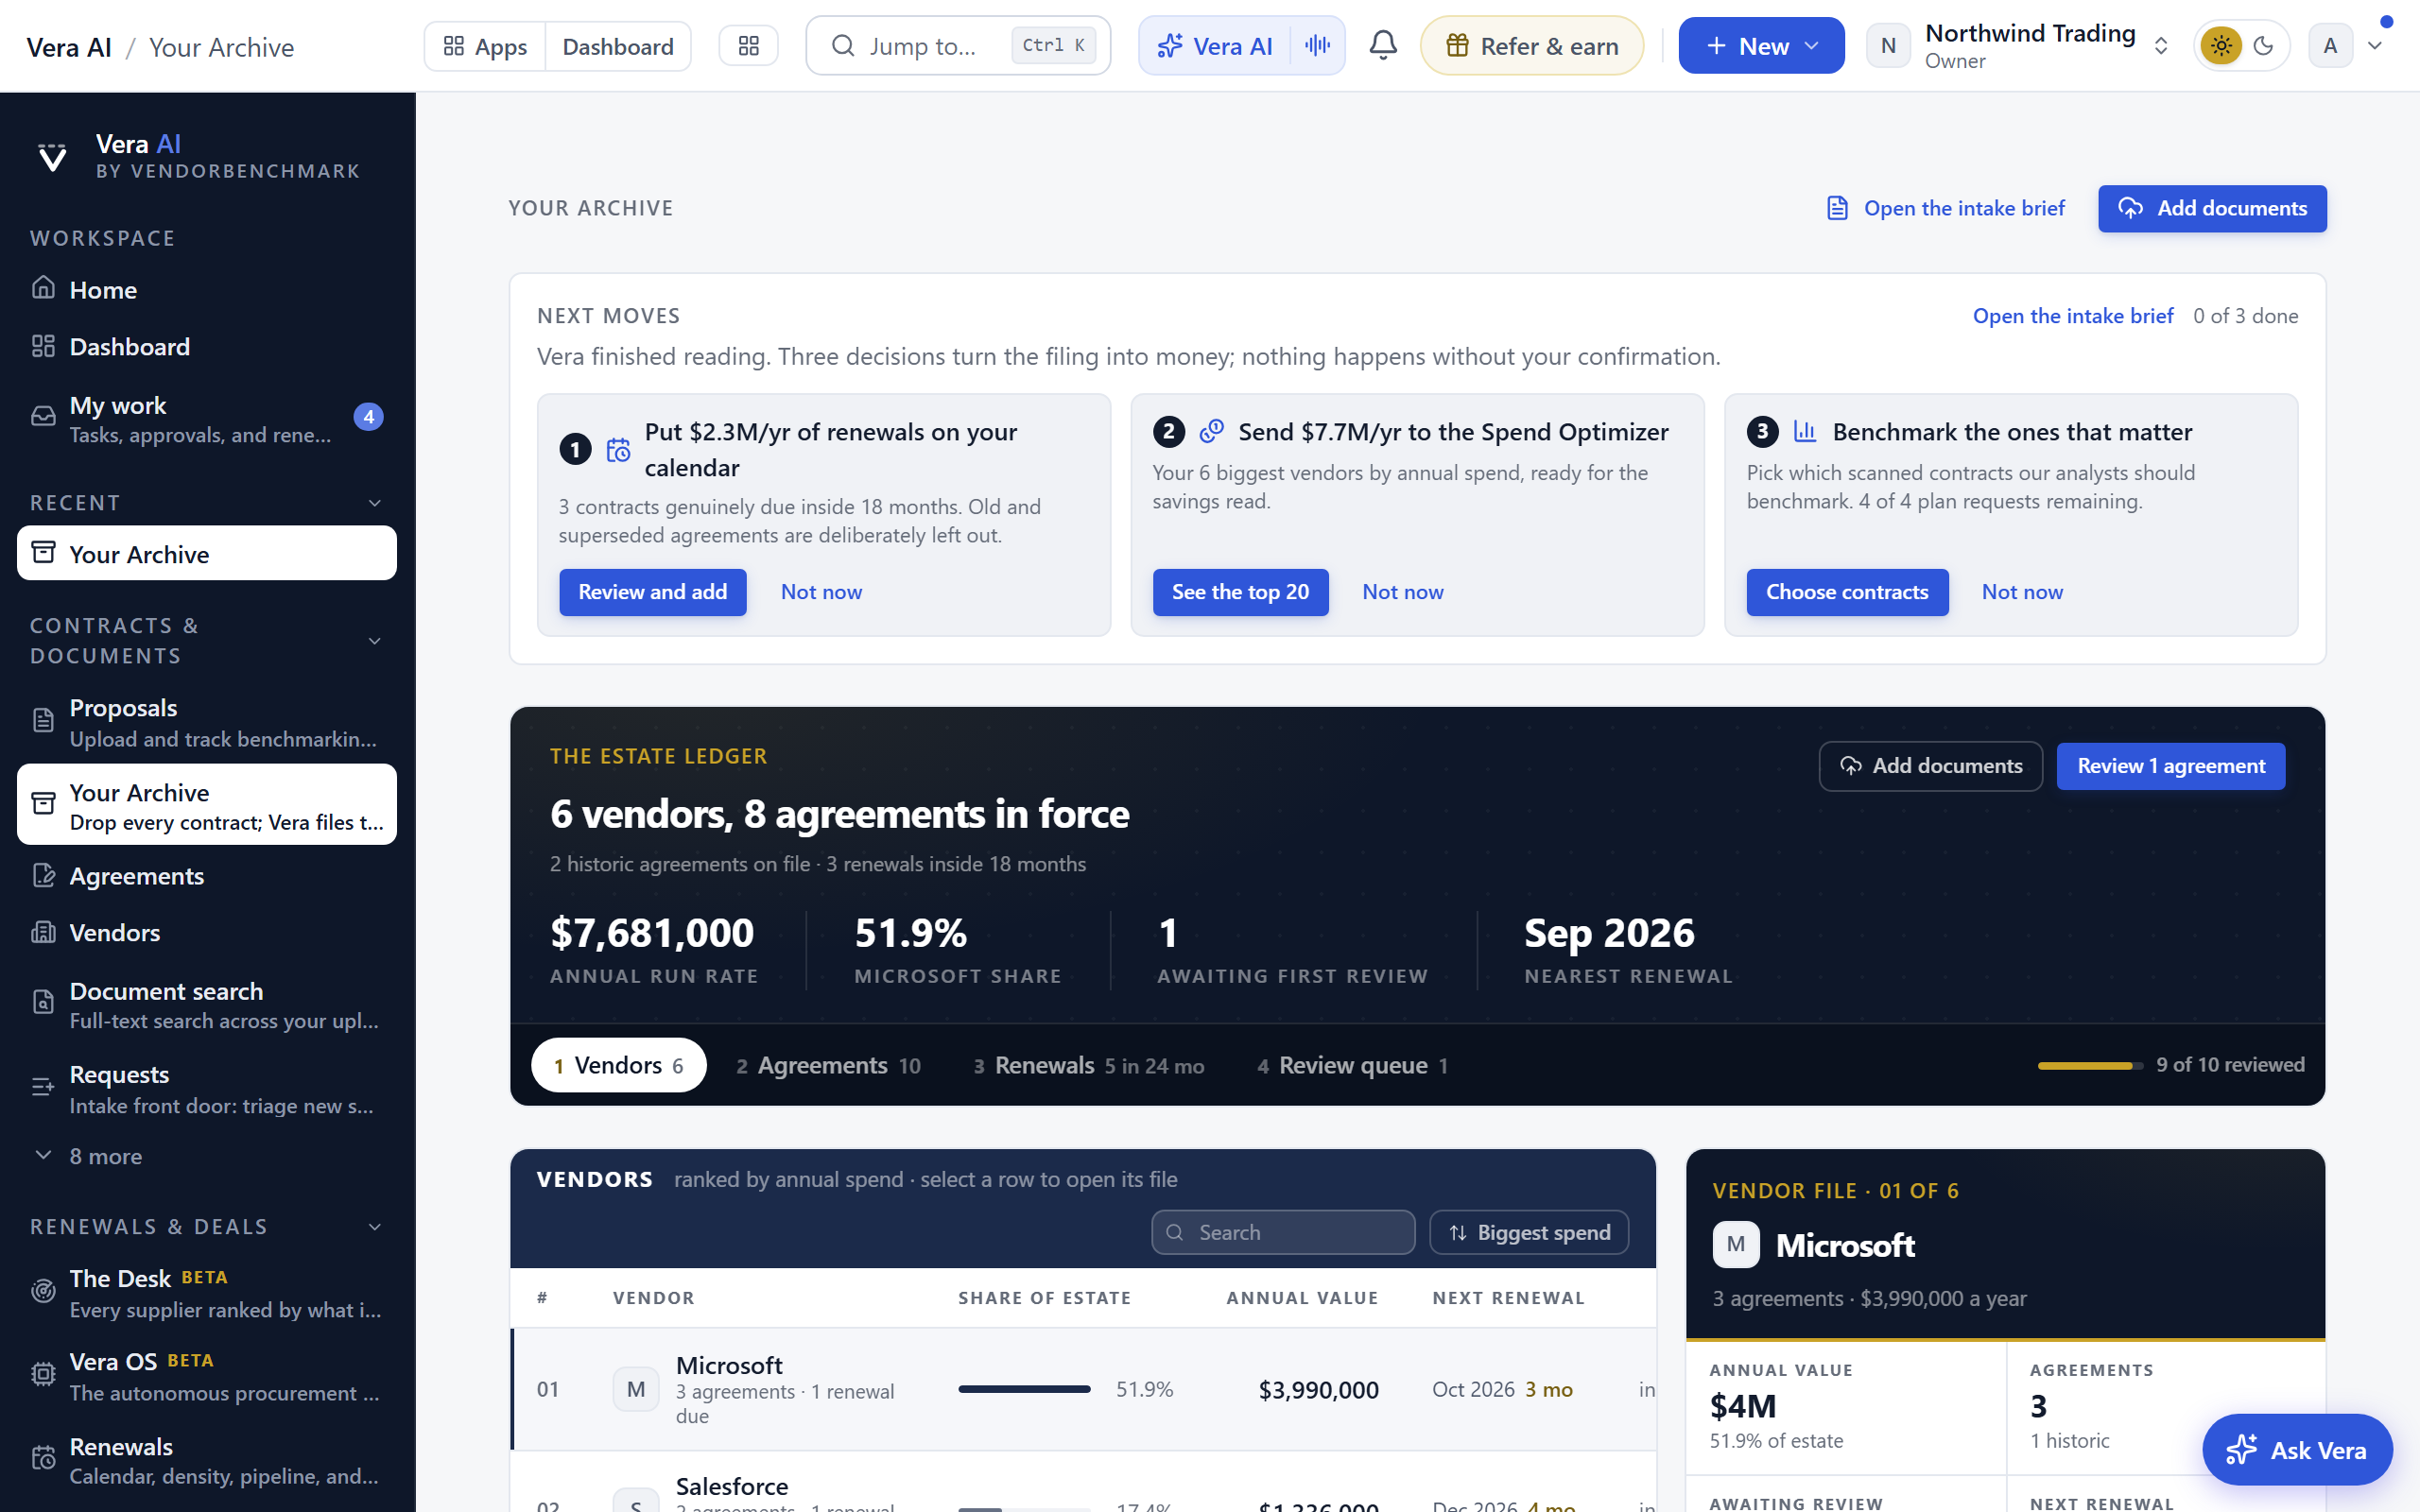Viewport: 2420px width, 1512px height.
Task: Click the Renewals calendar icon in sidebar
Action: (43, 1458)
